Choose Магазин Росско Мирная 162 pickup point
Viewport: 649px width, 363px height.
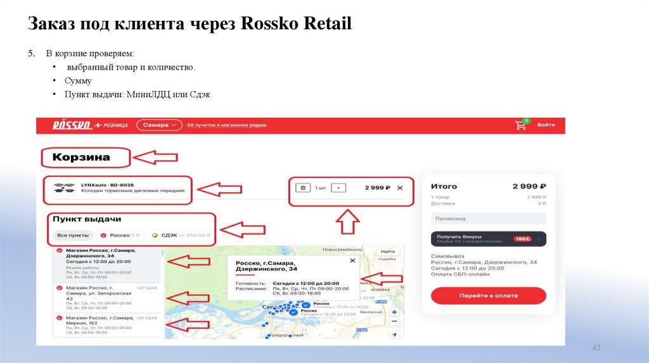point(106,325)
